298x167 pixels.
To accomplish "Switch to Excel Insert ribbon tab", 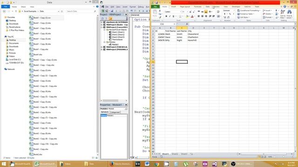I will pos(174,6).
